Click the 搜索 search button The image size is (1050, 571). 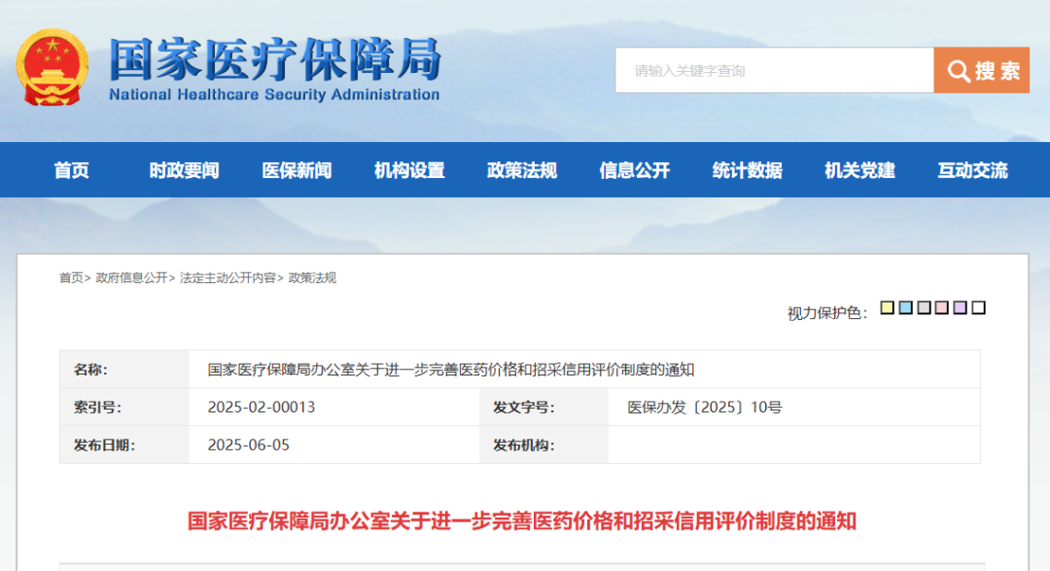982,71
